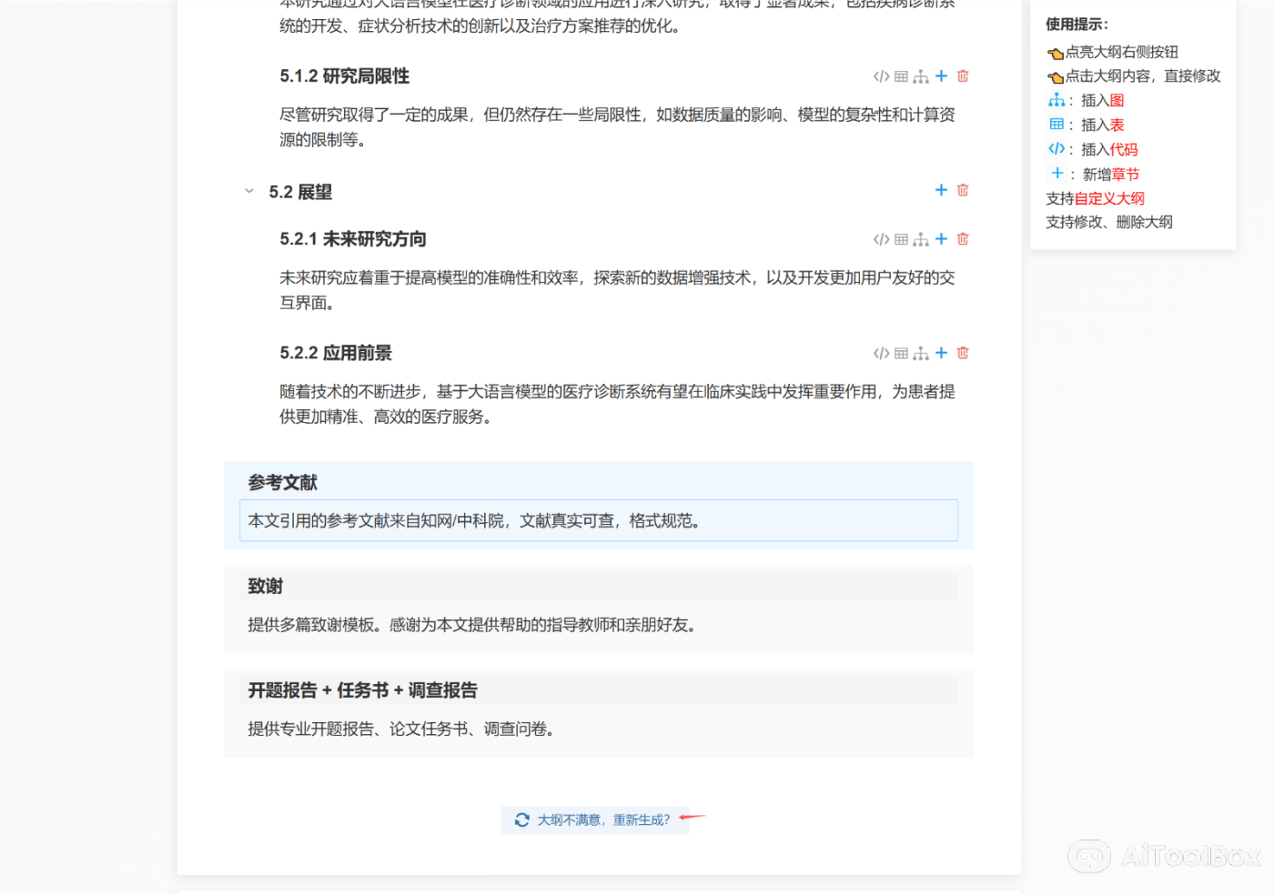Click the insert table icon beside 5.1.2
Image resolution: width=1274 pixels, height=895 pixels.
point(900,76)
